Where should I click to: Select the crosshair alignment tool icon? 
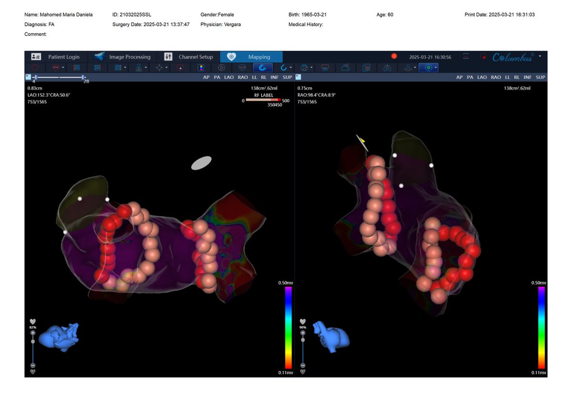point(159,68)
